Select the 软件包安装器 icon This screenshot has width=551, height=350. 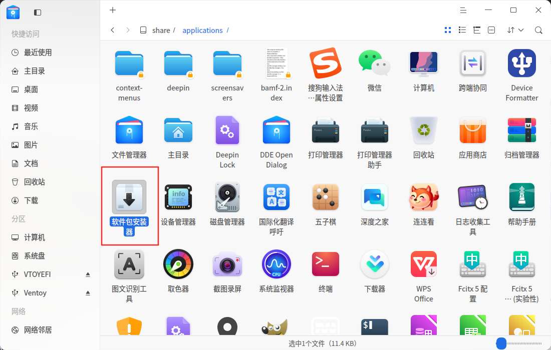(x=129, y=197)
